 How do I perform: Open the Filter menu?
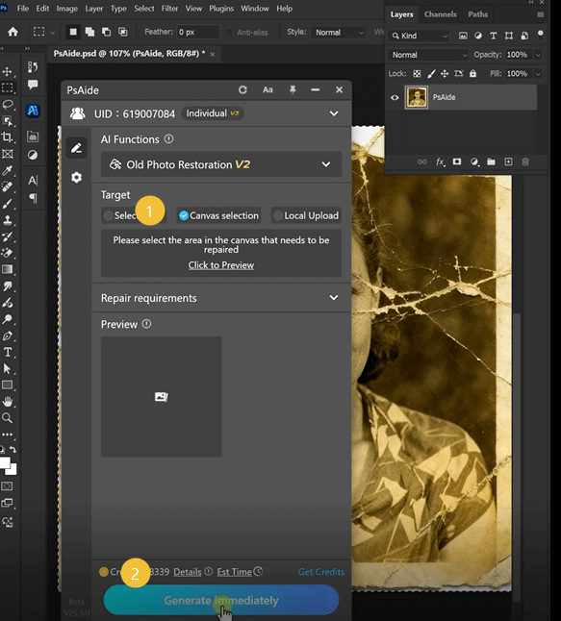coord(169,9)
